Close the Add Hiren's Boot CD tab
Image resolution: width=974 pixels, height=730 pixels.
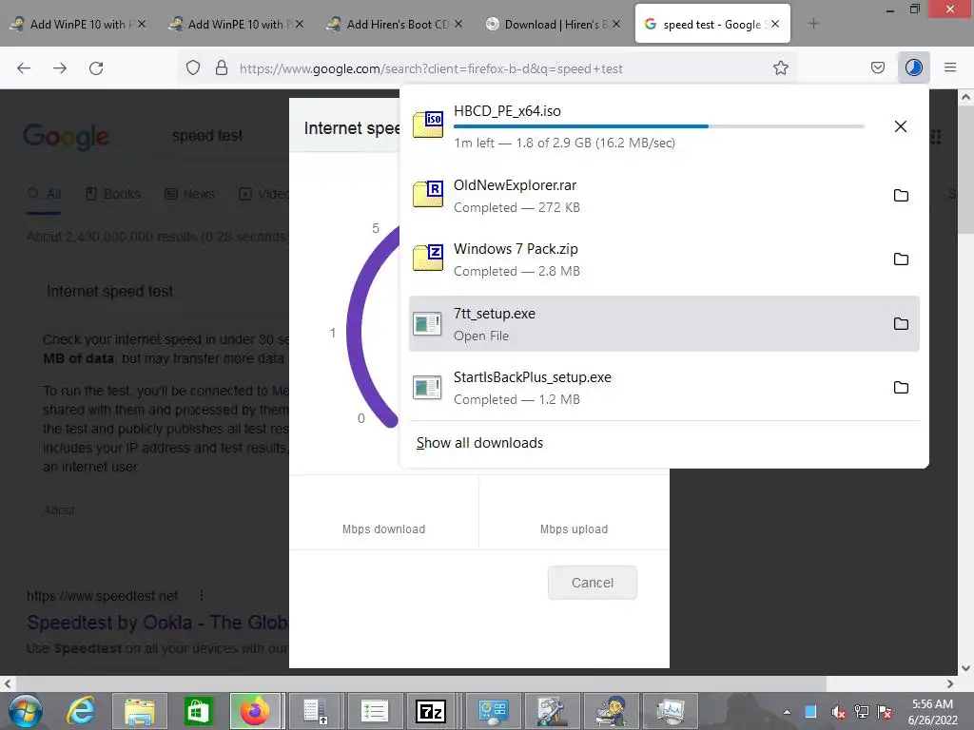(x=458, y=24)
